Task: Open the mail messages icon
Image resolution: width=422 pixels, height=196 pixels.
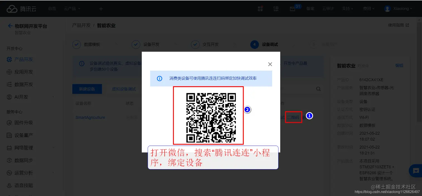Action: 292,9
